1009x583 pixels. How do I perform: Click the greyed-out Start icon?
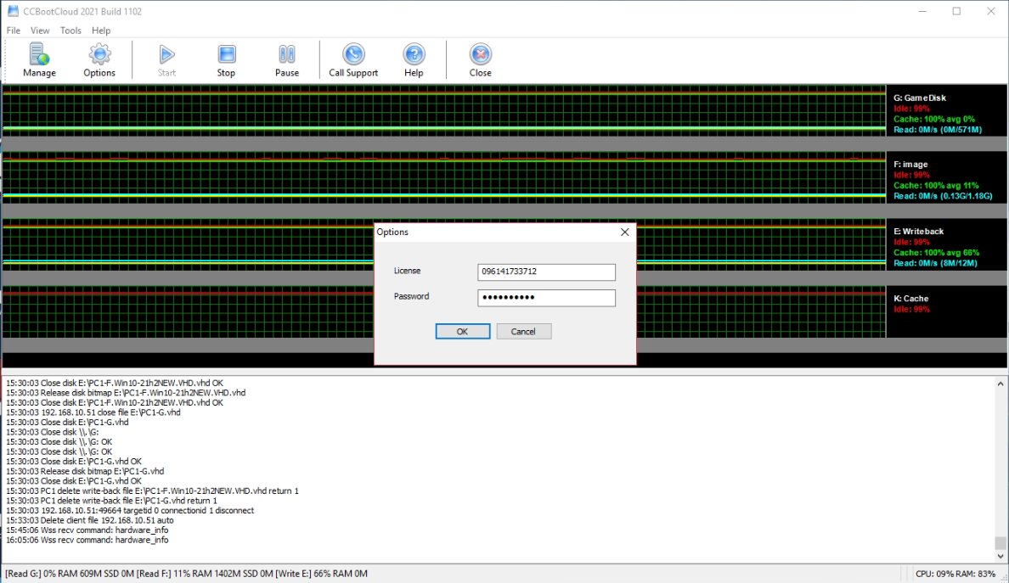(x=166, y=56)
